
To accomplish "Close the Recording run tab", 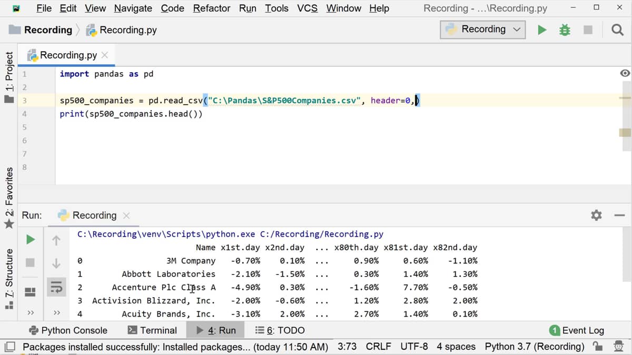I will pos(126,216).
